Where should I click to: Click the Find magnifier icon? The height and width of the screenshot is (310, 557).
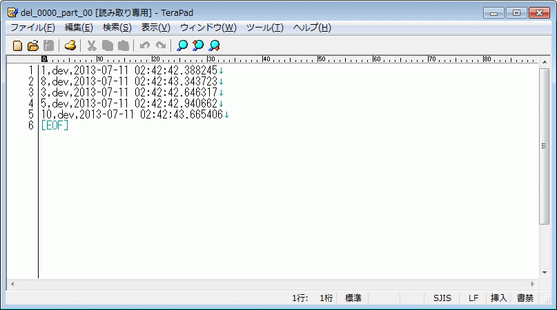click(x=182, y=45)
